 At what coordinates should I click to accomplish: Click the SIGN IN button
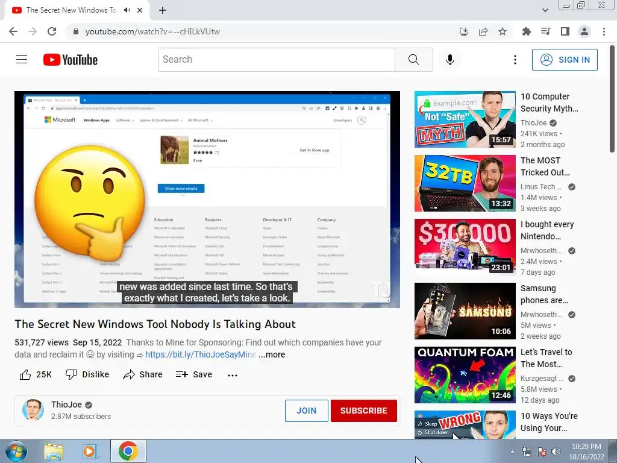565,60
